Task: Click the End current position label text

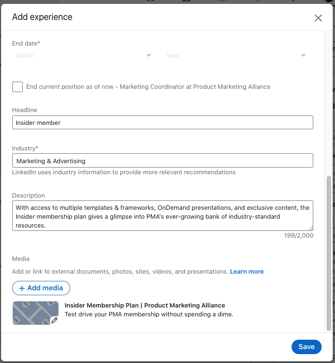Action: click(x=148, y=87)
